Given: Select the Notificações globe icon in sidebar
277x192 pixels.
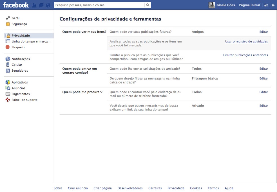Looking at the screenshot, I should coord(8,59).
